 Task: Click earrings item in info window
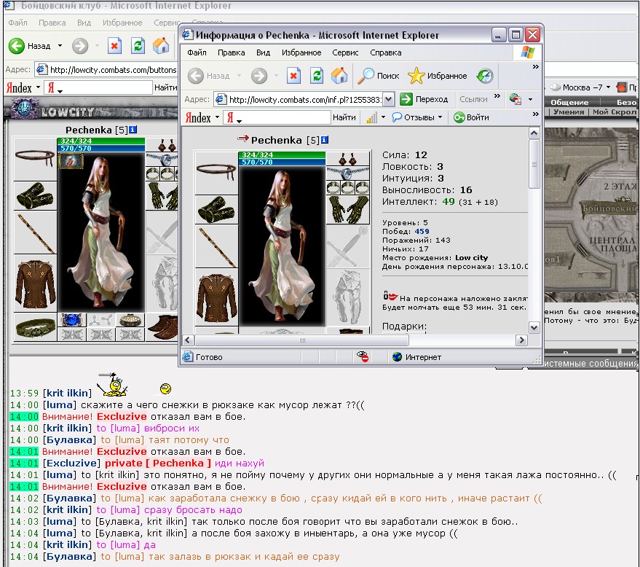(348, 158)
